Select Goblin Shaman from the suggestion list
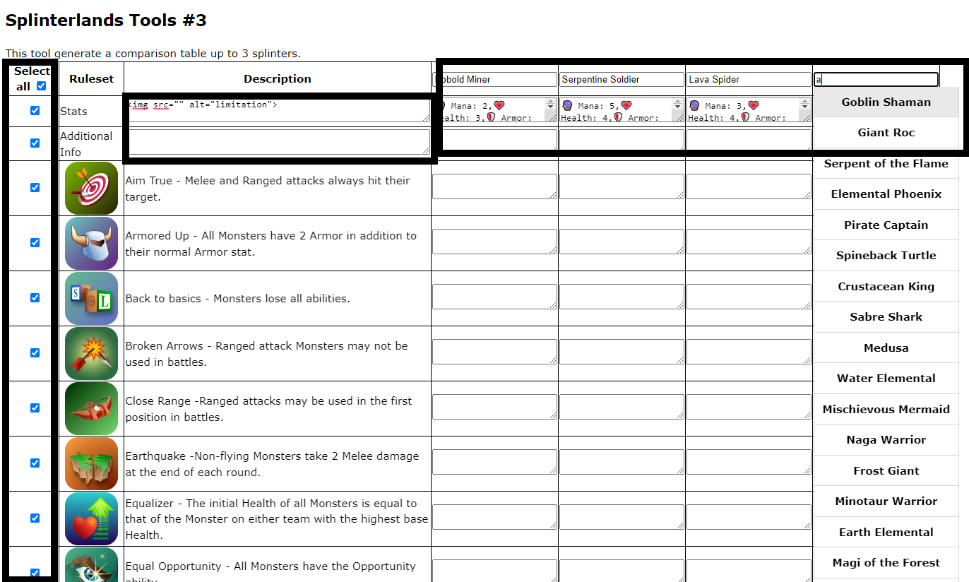 886,102
